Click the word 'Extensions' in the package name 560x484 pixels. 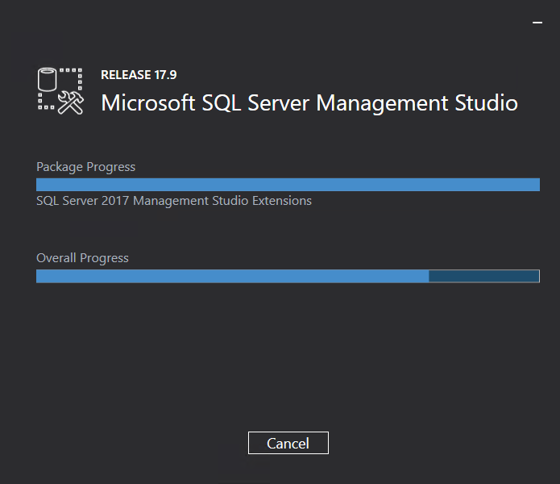(x=281, y=201)
